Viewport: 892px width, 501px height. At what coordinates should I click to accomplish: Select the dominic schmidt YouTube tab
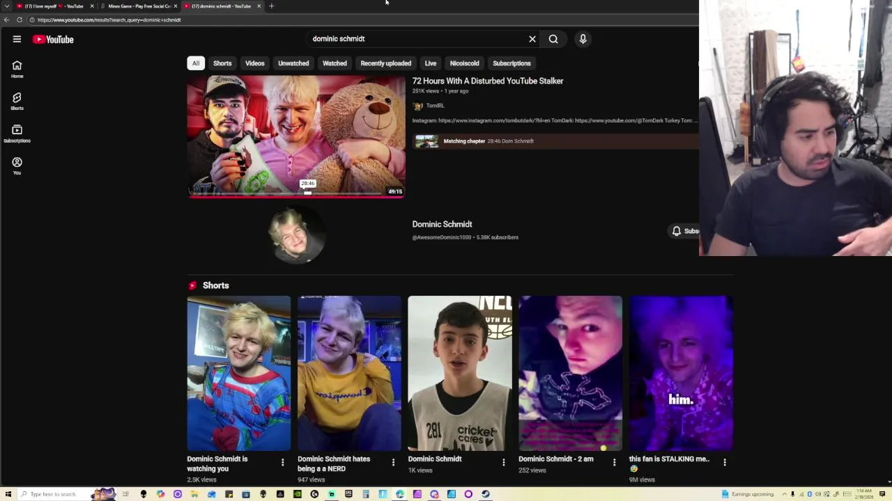pos(222,6)
